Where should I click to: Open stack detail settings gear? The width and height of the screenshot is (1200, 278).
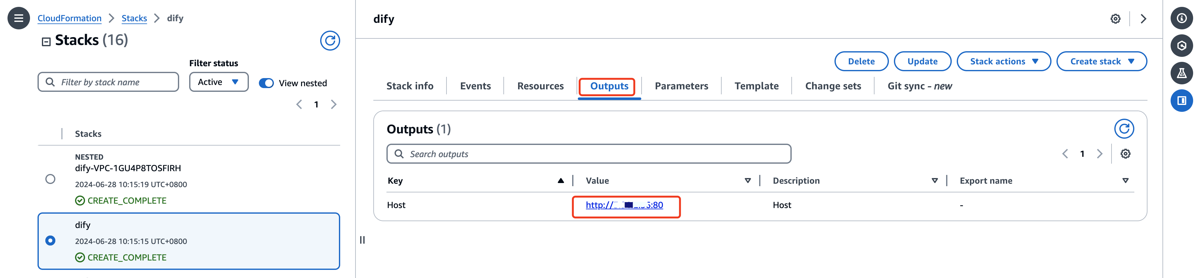[1115, 19]
